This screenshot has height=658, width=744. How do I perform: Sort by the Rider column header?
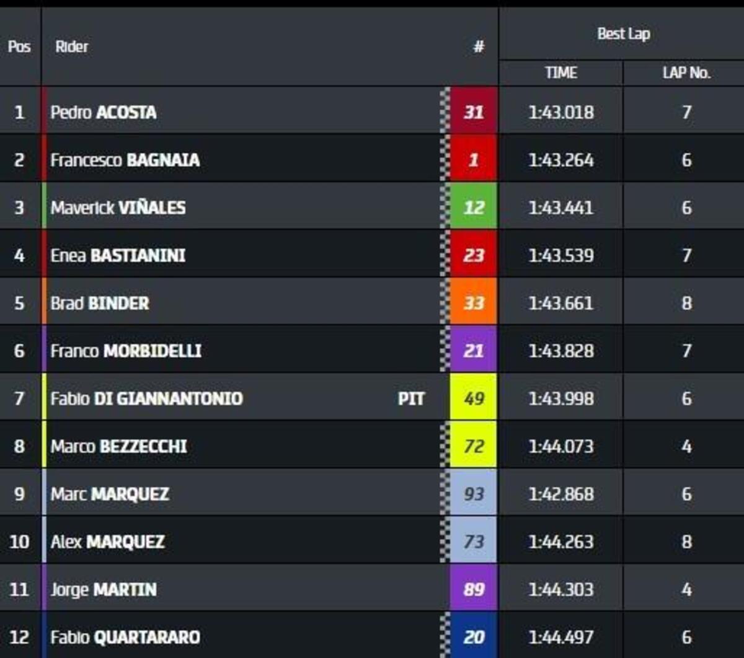click(72, 47)
